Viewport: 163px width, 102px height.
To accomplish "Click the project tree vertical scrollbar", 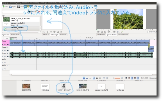I will (x=40, y=23).
